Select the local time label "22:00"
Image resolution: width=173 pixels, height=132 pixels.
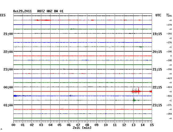8,52
